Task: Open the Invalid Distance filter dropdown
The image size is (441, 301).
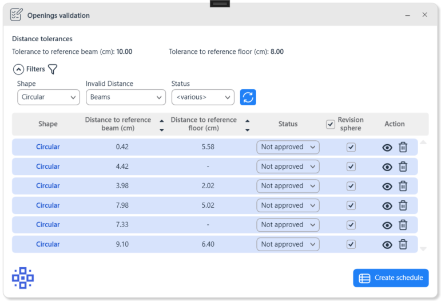Action: 126,97
